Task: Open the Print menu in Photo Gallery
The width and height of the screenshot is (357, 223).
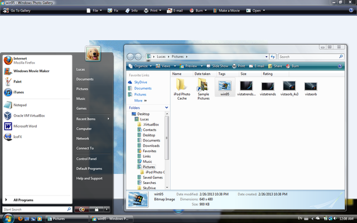Action: (x=152, y=11)
